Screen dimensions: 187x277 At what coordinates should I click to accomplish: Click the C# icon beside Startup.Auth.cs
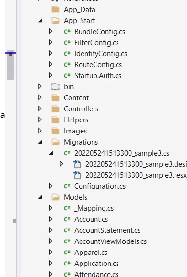(x=67, y=75)
